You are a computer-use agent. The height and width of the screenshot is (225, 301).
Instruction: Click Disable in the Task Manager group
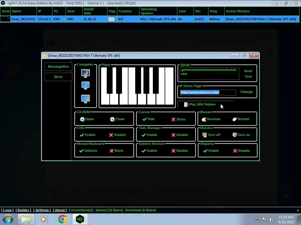(x=180, y=135)
